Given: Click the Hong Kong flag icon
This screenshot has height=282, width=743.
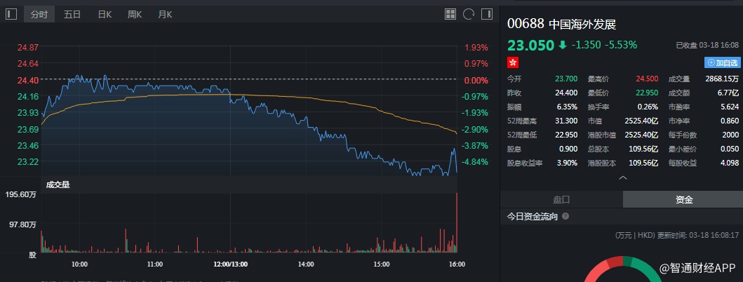Looking at the screenshot, I should coord(513,62).
